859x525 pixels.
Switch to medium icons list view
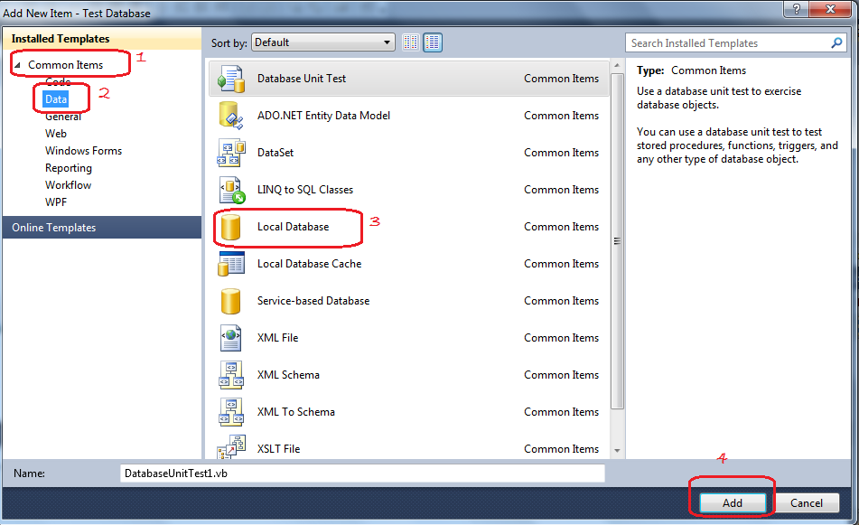pos(433,42)
